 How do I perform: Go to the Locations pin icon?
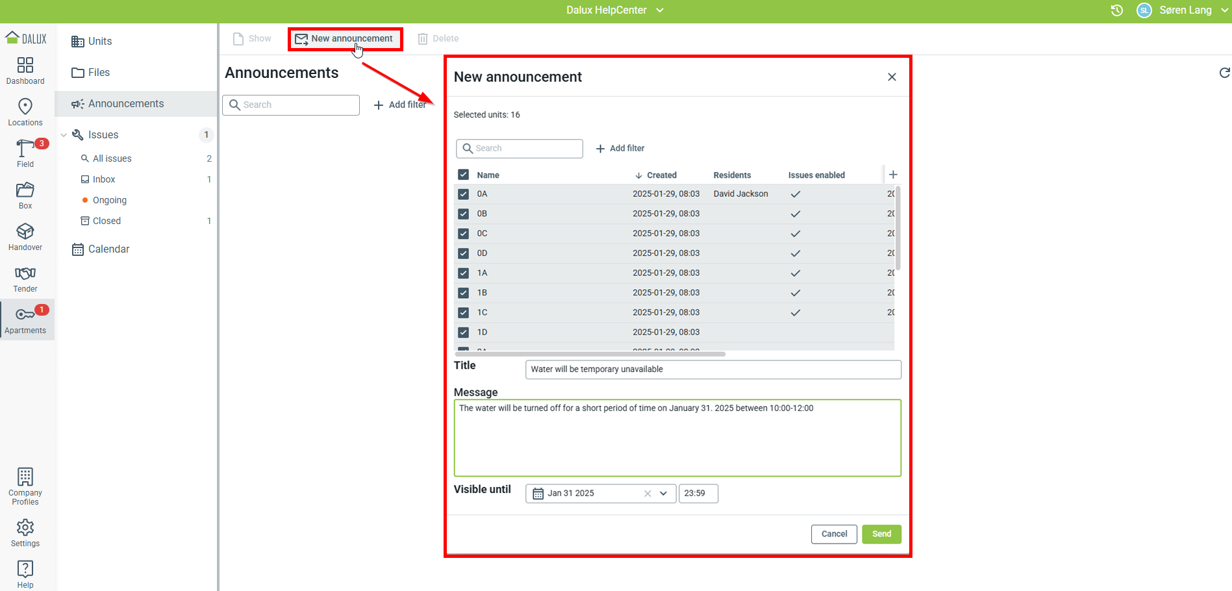(x=25, y=107)
